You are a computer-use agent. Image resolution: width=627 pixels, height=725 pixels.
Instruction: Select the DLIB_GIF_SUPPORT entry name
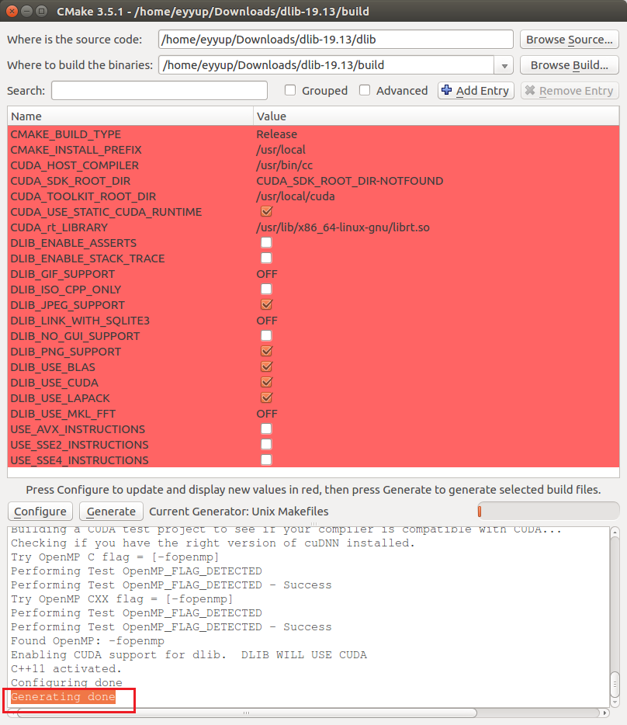point(62,274)
